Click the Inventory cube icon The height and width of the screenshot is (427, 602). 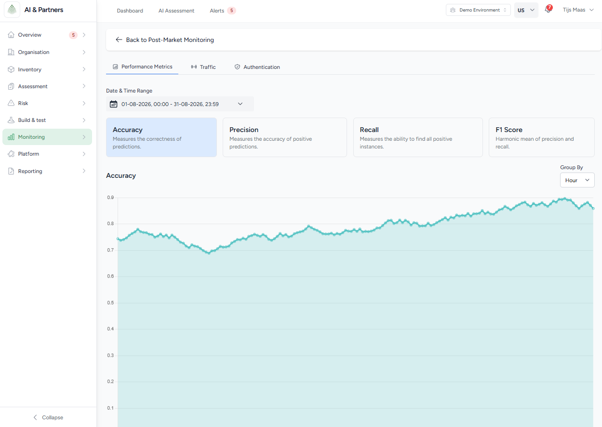pos(11,69)
